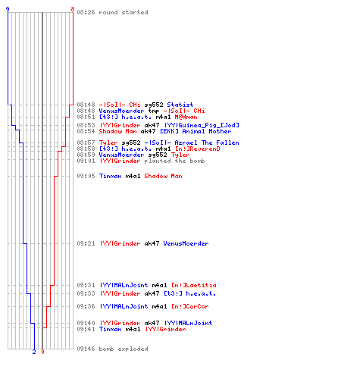
Task: Click M@dman name in the 08:51 row
Action: [x=186, y=117]
